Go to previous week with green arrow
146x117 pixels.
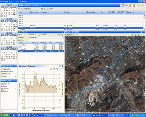point(42,9)
